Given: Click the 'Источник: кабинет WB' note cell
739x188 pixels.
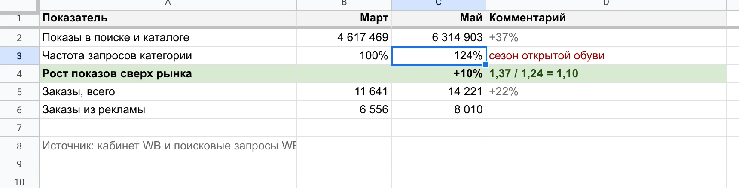Looking at the screenshot, I should 168,146.
